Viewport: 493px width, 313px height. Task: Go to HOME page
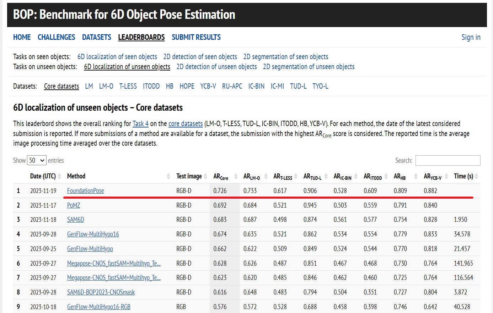22,37
